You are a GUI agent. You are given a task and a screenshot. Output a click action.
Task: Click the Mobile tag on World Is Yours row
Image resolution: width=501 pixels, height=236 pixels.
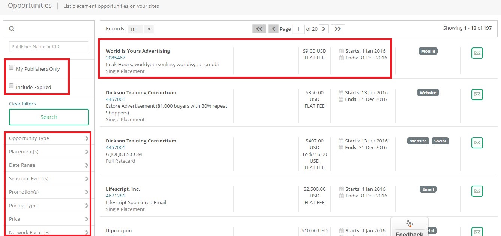(x=428, y=51)
